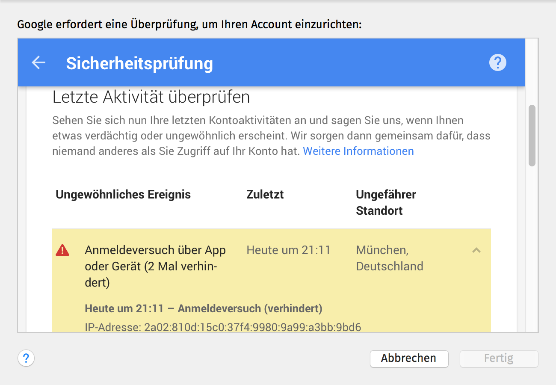Click the greyed-out Fertig button

(x=499, y=358)
